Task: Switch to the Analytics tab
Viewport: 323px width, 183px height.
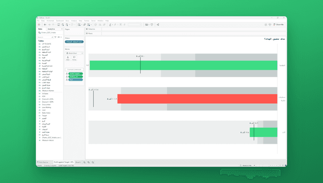Action: click(51, 29)
